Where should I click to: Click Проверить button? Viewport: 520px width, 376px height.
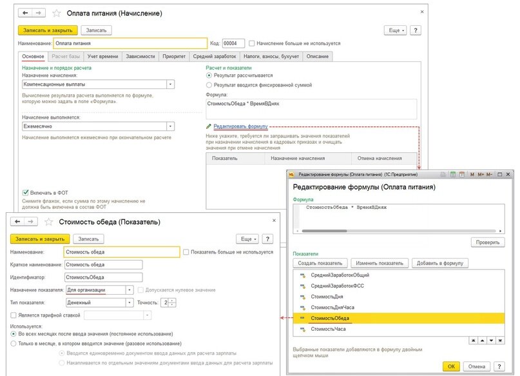(x=488, y=242)
